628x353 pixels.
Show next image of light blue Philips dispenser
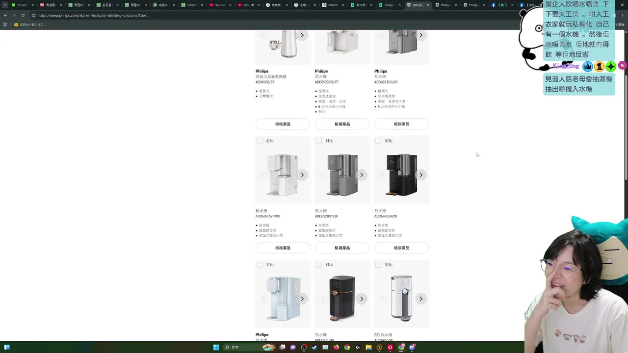[302, 299]
